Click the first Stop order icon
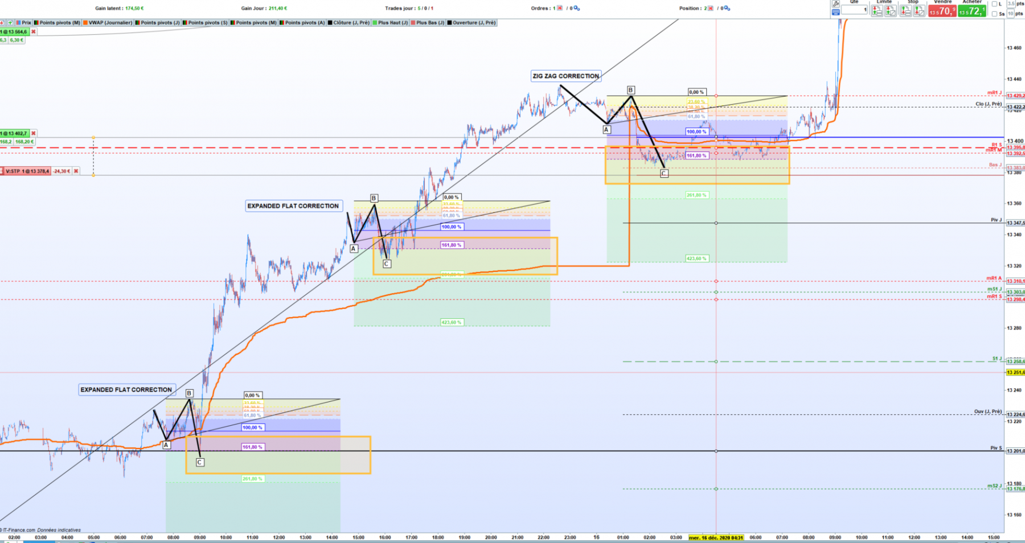 [905, 11]
